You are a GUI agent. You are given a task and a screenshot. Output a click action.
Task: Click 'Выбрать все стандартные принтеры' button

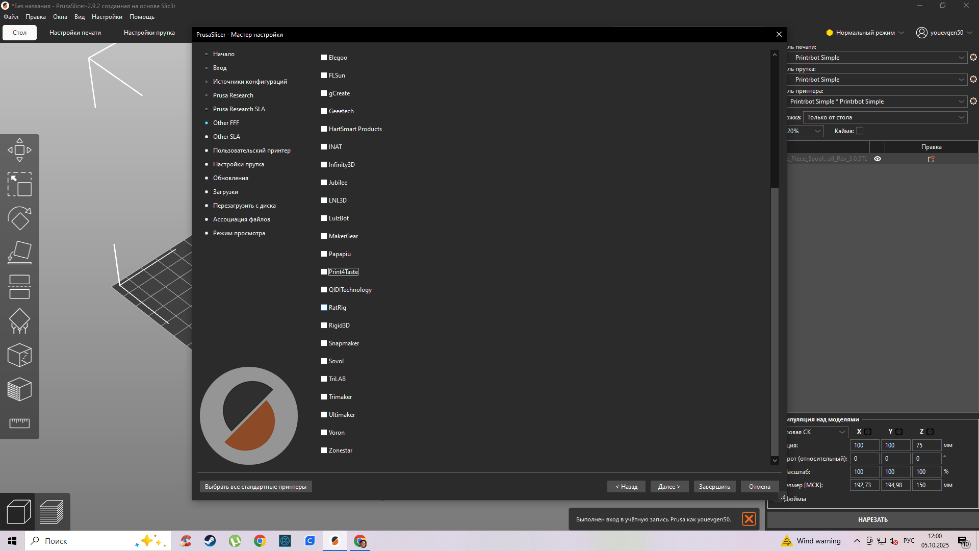click(x=255, y=487)
